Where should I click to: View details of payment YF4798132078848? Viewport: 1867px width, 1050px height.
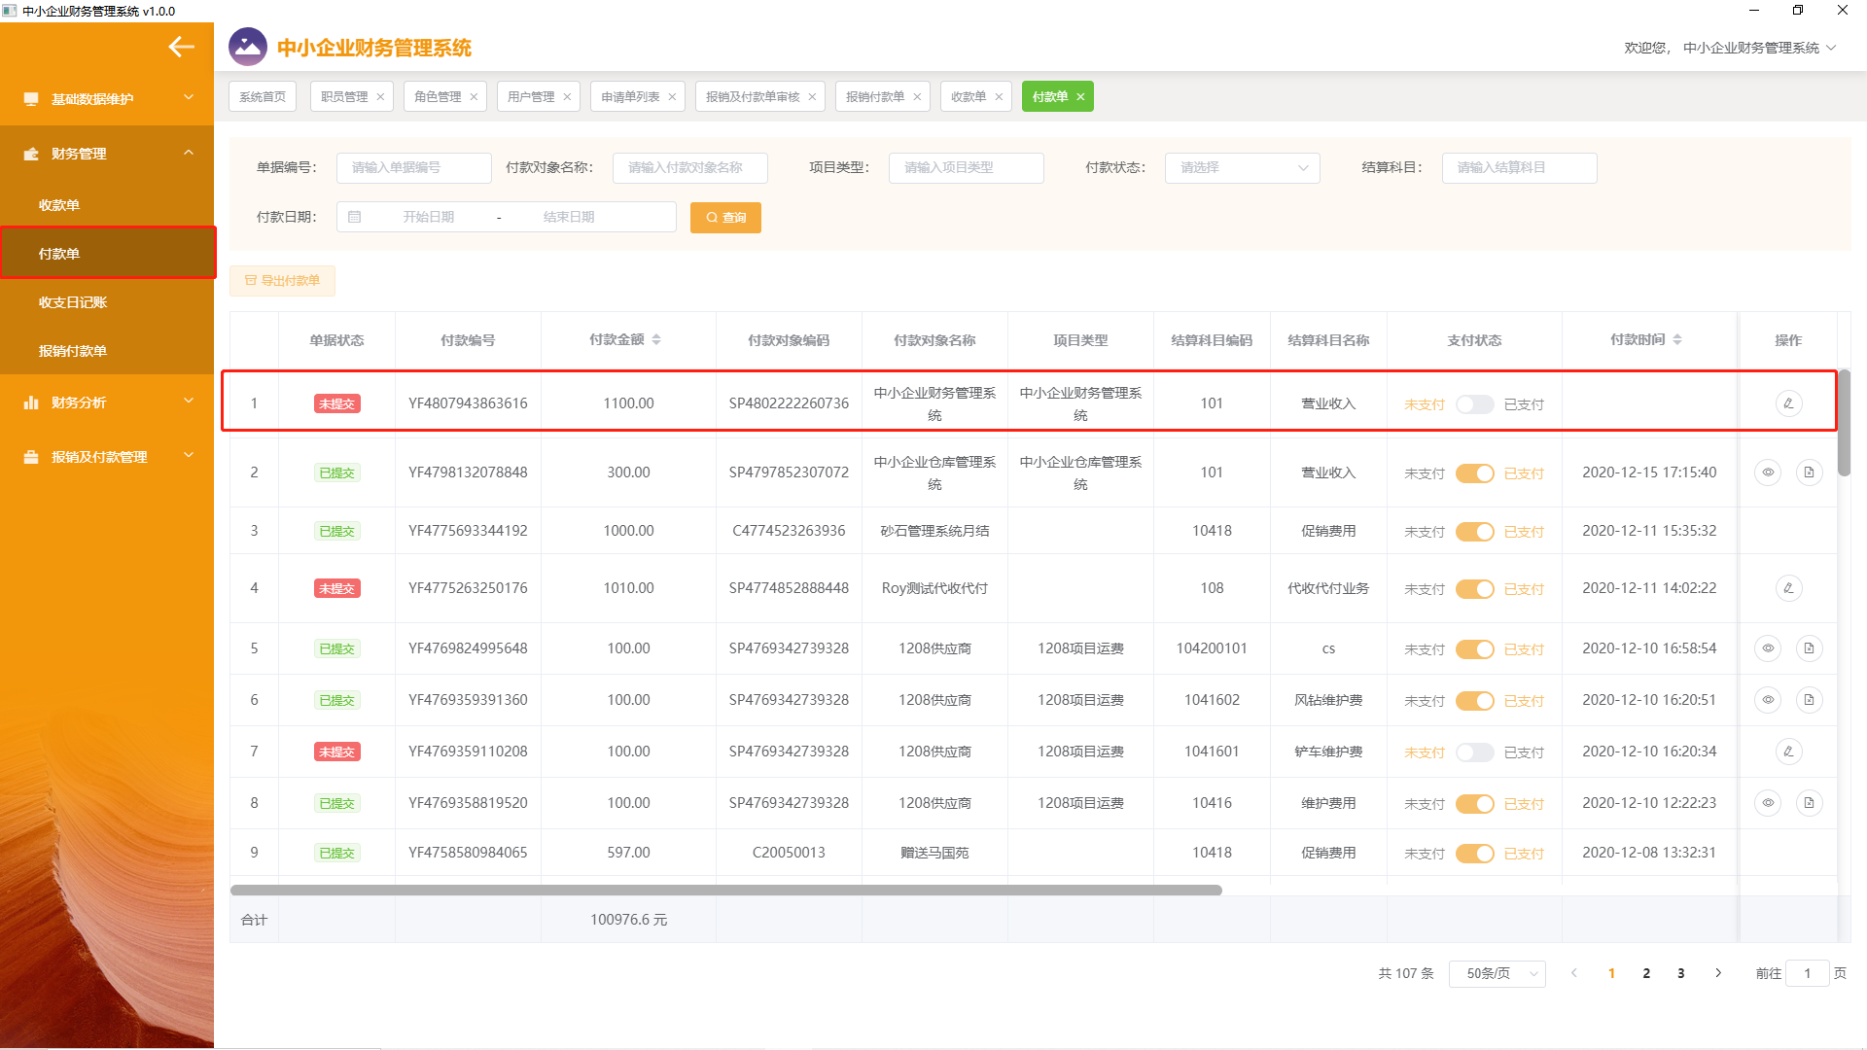1768,472
